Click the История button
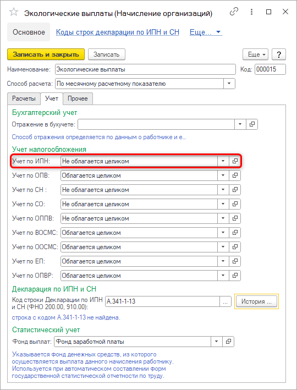 (256, 301)
